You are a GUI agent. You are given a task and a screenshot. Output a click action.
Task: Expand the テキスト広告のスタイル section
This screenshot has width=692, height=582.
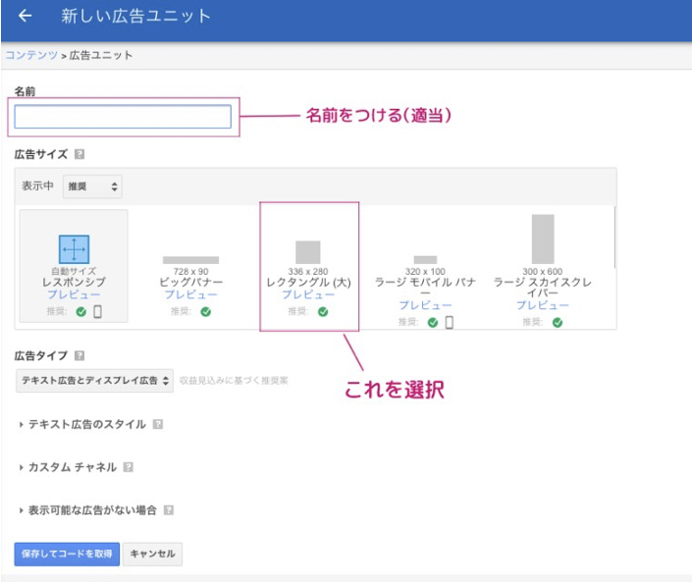point(86,425)
